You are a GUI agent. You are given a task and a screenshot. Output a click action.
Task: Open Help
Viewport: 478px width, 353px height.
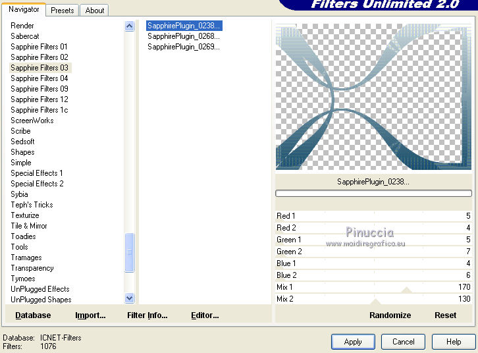pos(453,342)
